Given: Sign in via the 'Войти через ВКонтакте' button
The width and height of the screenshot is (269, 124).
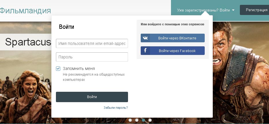Looking at the screenshot, I should pyautogui.click(x=177, y=38).
